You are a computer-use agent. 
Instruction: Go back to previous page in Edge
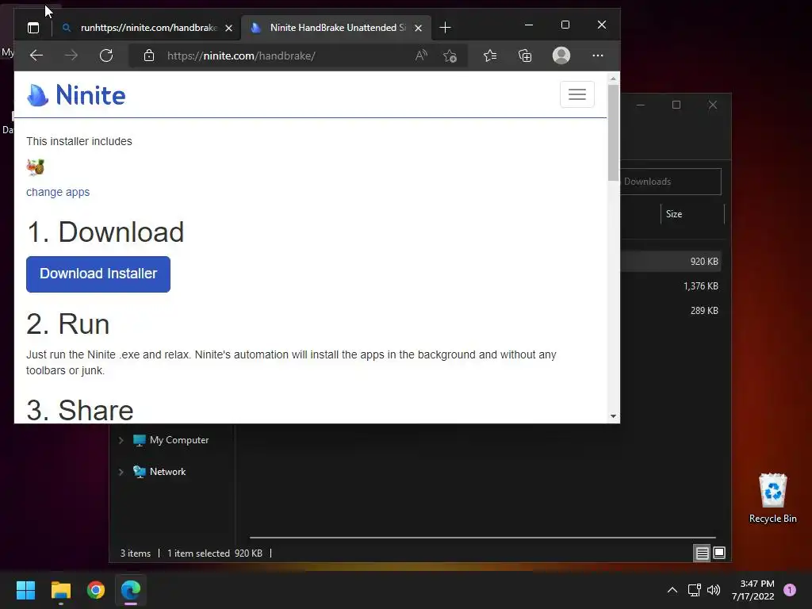pos(36,56)
